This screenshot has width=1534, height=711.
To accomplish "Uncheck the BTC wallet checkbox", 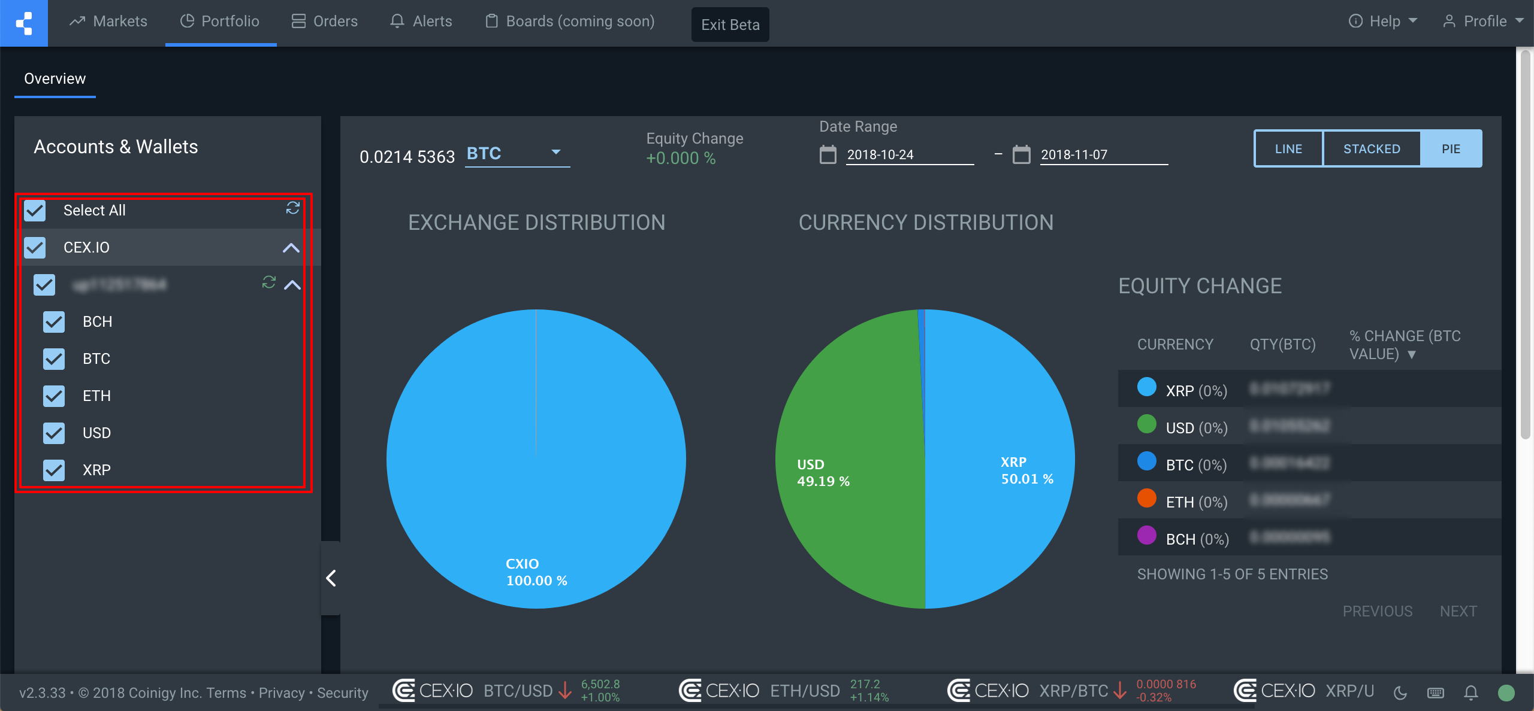I will 54,358.
